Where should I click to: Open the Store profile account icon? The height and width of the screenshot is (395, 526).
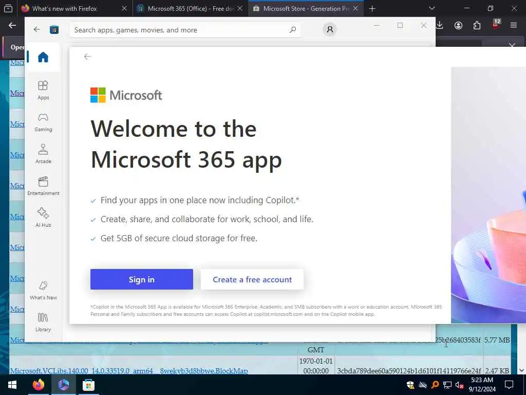(330, 29)
